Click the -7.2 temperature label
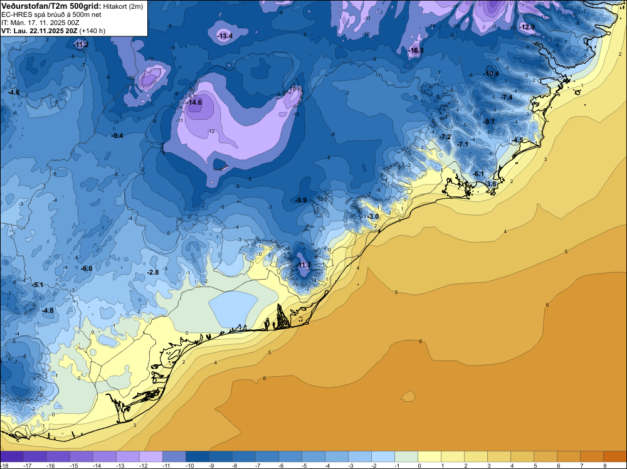 click(x=445, y=137)
